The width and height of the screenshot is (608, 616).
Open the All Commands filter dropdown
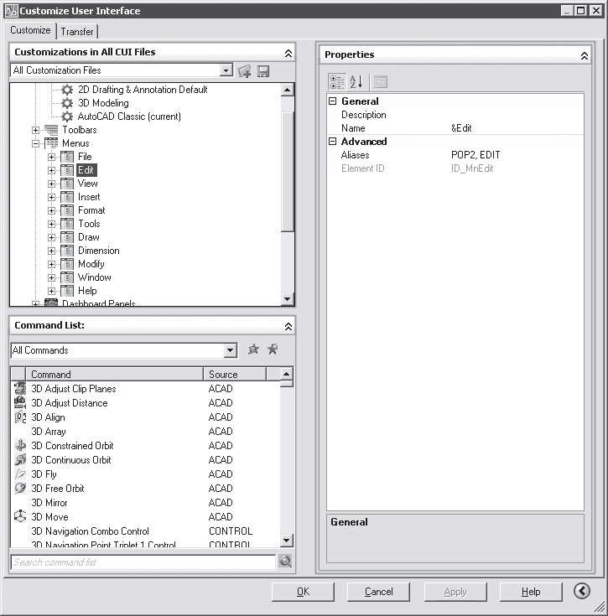[231, 350]
